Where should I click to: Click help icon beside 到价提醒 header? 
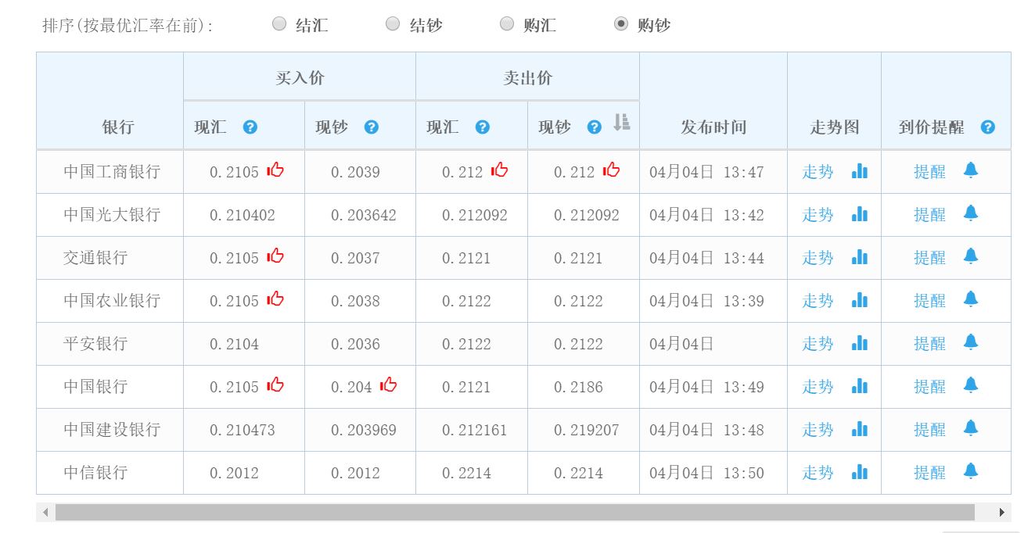[x=987, y=127]
